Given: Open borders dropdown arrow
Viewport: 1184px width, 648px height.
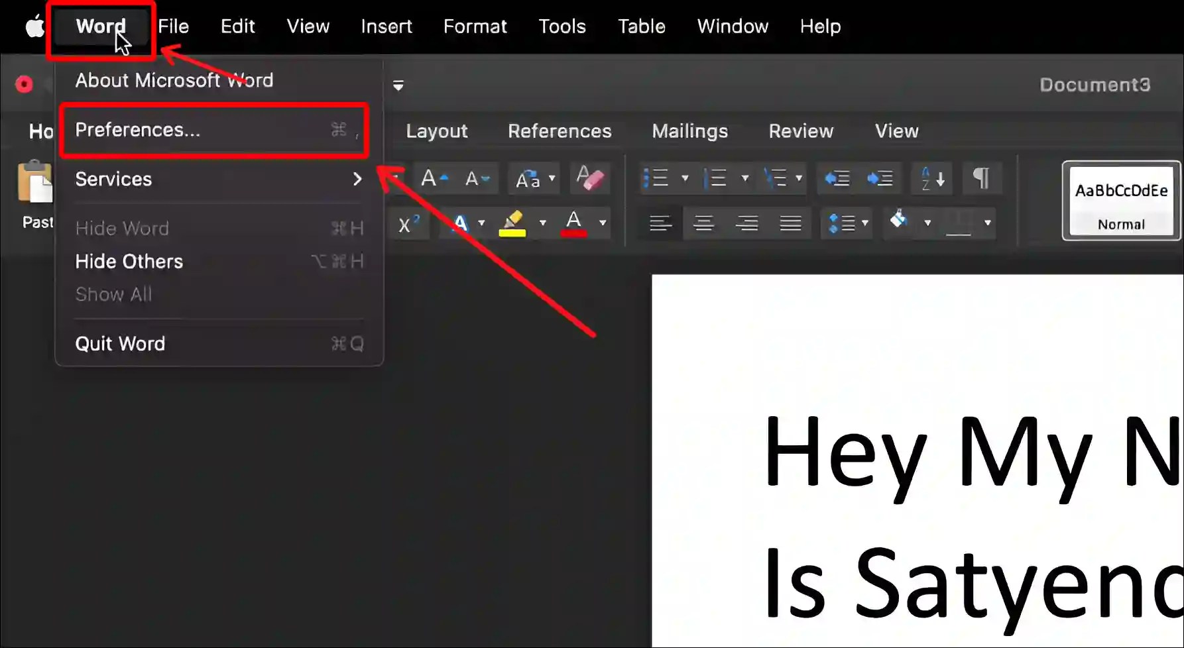Looking at the screenshot, I should click(988, 223).
